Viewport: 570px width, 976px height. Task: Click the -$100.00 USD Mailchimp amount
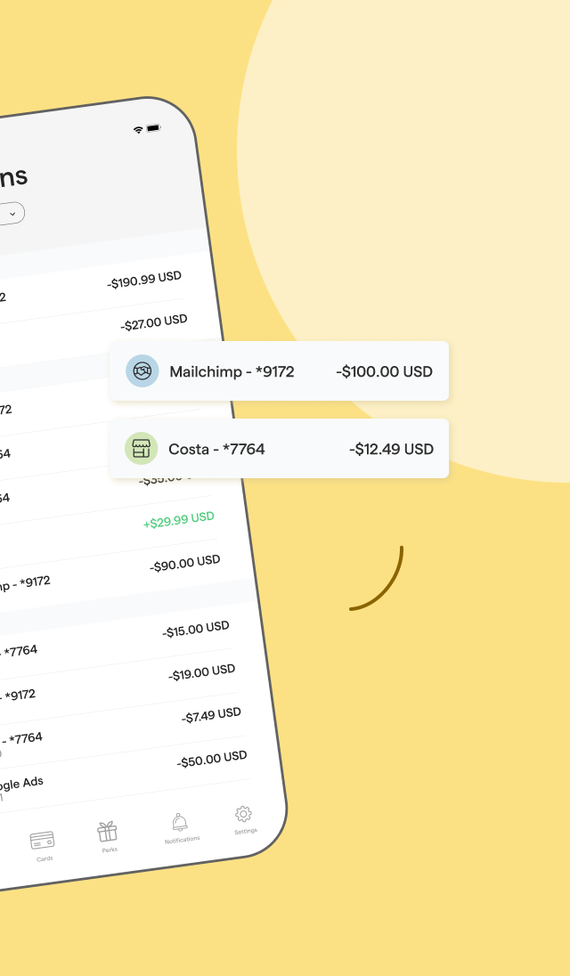(384, 371)
